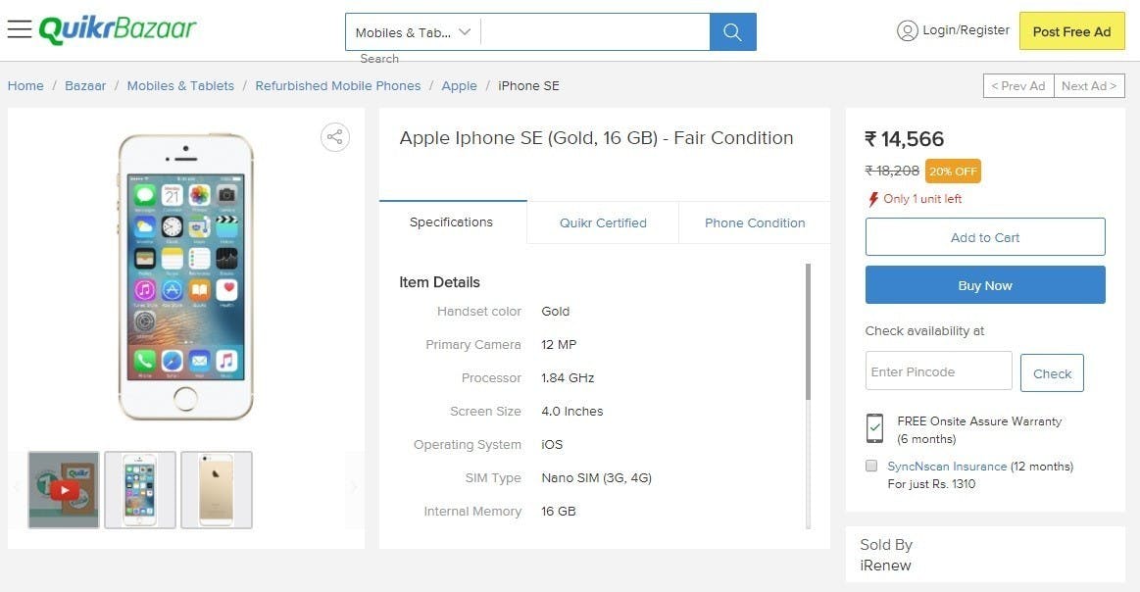This screenshot has width=1140, height=592.
Task: Open the hamburger menu
Action: tap(20, 29)
